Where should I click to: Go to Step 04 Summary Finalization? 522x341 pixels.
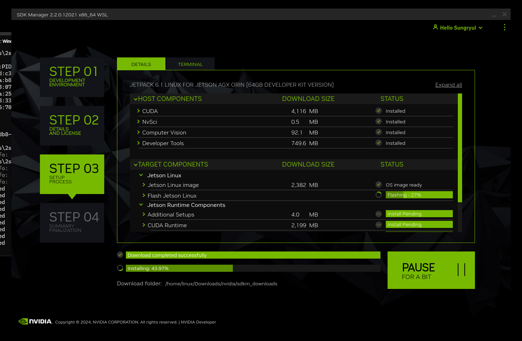pos(72,223)
